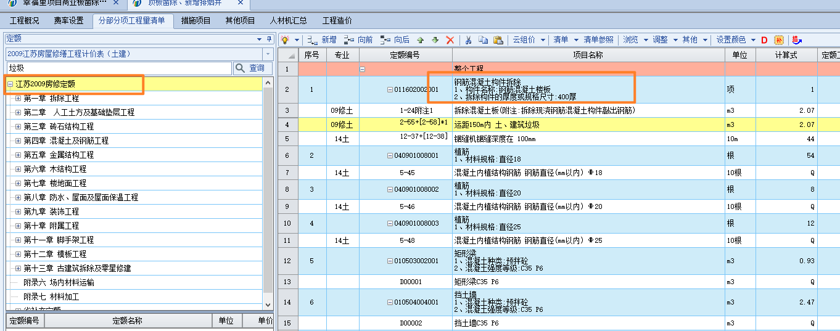The width and height of the screenshot is (840, 331).
Task: Click the 向后 move-backward toolbar button
Action: click(x=395, y=39)
